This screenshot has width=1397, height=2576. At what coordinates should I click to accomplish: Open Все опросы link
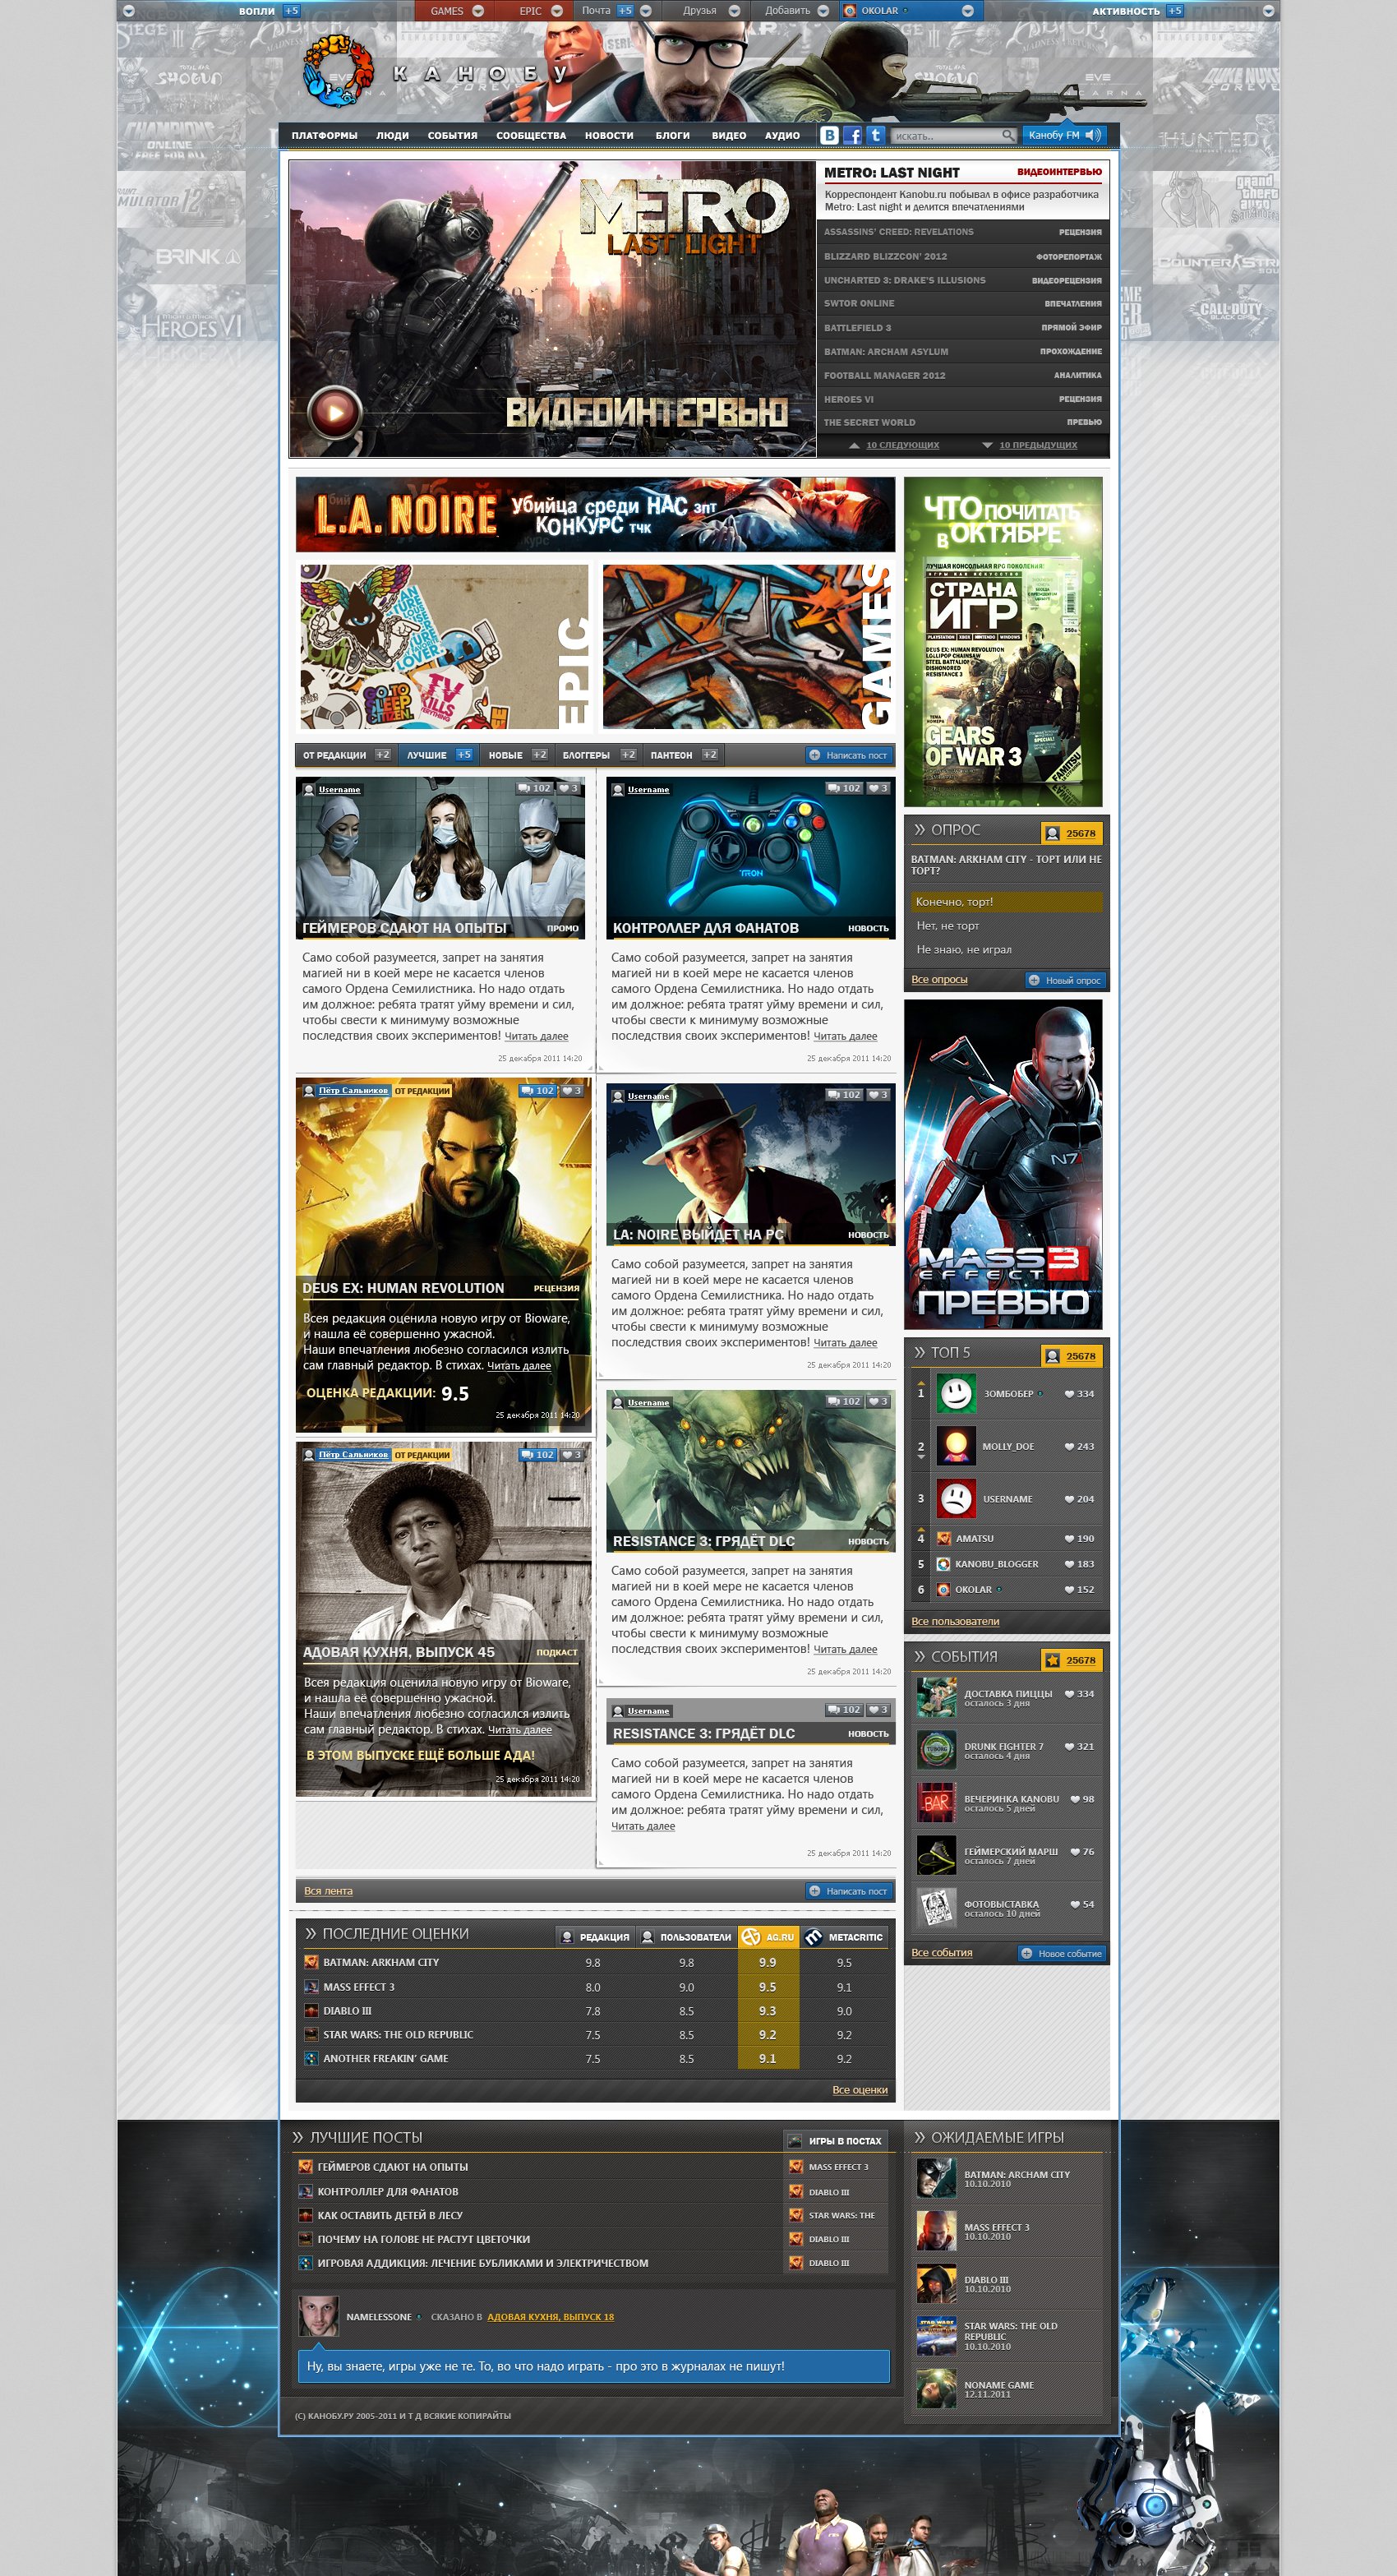coord(939,979)
